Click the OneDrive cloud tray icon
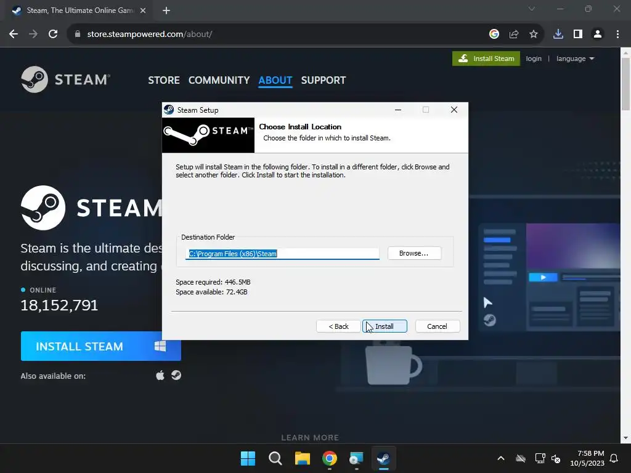 pos(521,458)
